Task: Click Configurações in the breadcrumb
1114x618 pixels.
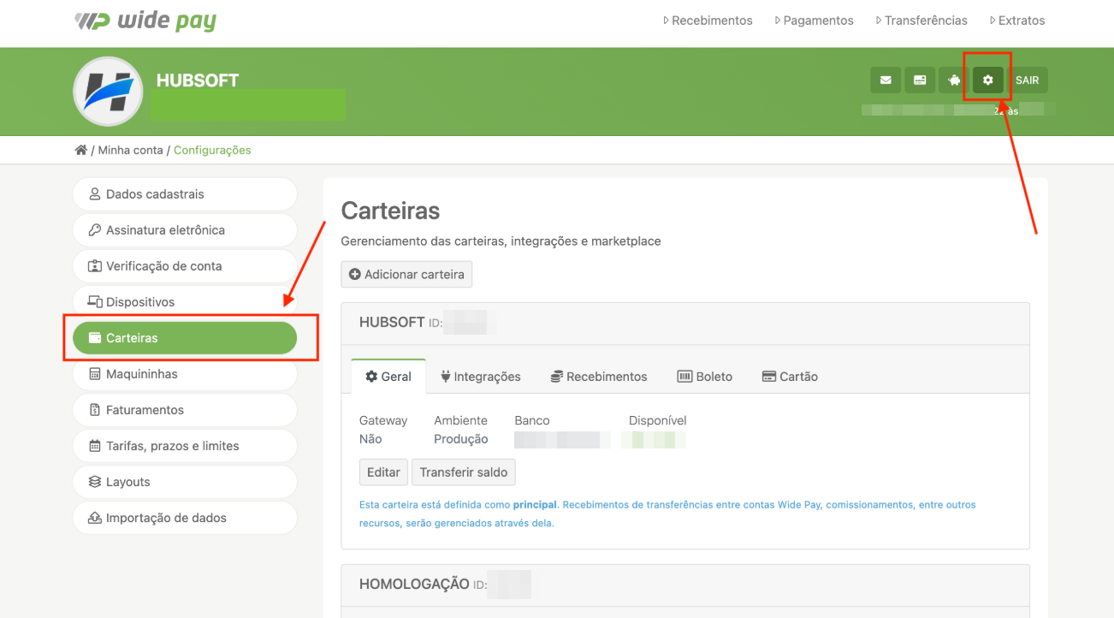Action: click(x=212, y=150)
